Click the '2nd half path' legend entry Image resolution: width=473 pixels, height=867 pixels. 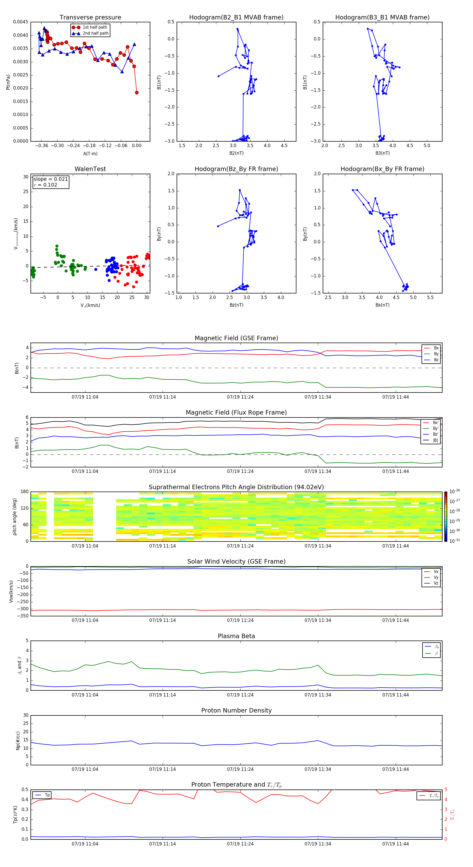coord(90,33)
